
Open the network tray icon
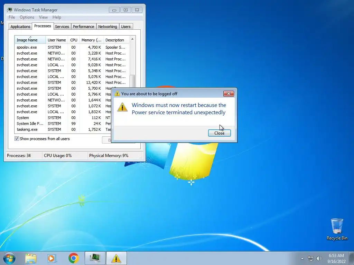[311, 258]
